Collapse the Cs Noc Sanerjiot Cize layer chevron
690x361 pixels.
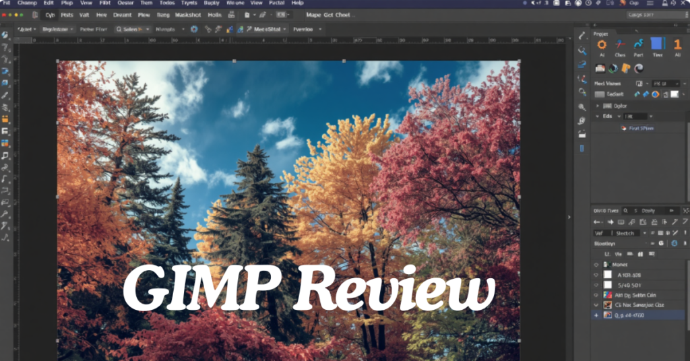pos(596,305)
